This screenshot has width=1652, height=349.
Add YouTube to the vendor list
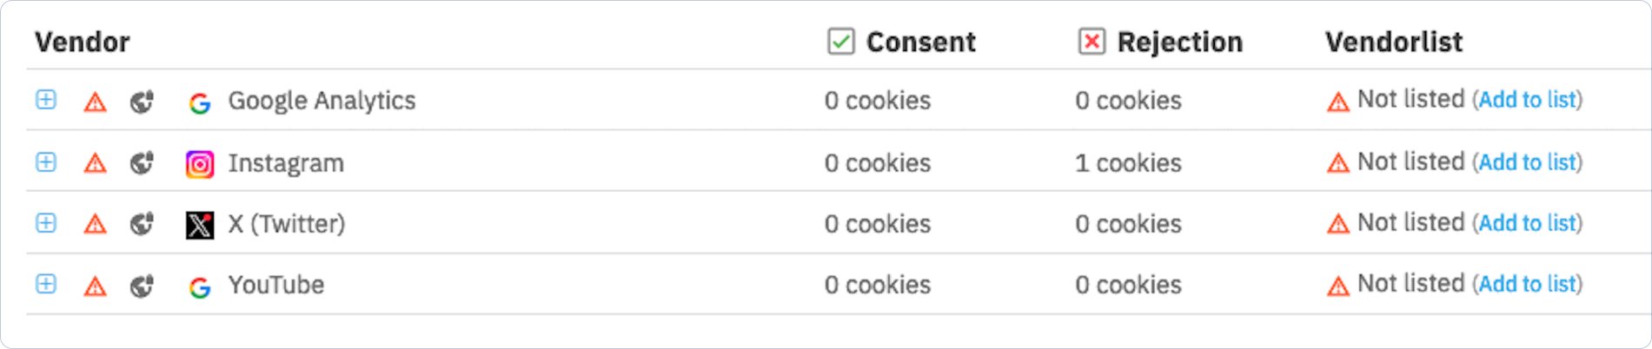click(x=1527, y=284)
